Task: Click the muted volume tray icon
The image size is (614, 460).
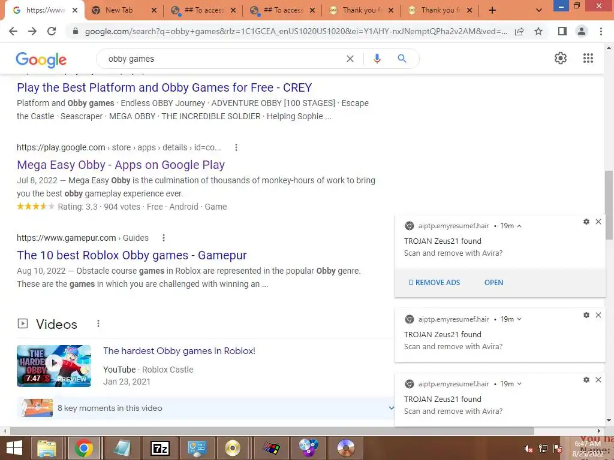Action: [529, 449]
